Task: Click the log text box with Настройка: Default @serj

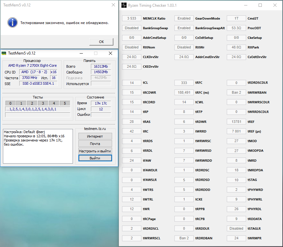Action: tap(38, 146)
